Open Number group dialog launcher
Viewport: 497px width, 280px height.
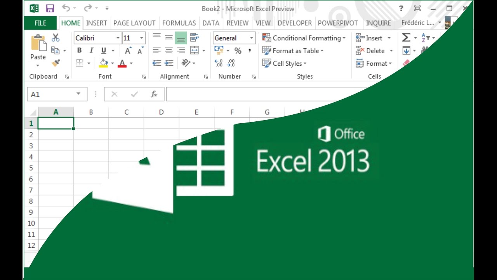[254, 77]
